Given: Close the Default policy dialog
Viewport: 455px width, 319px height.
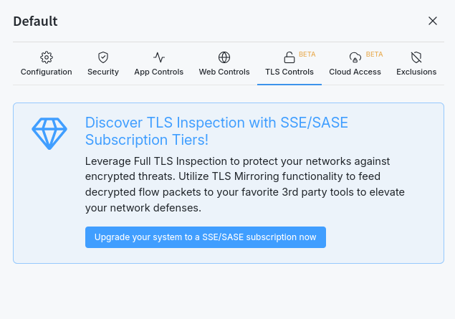Looking at the screenshot, I should (x=433, y=21).
